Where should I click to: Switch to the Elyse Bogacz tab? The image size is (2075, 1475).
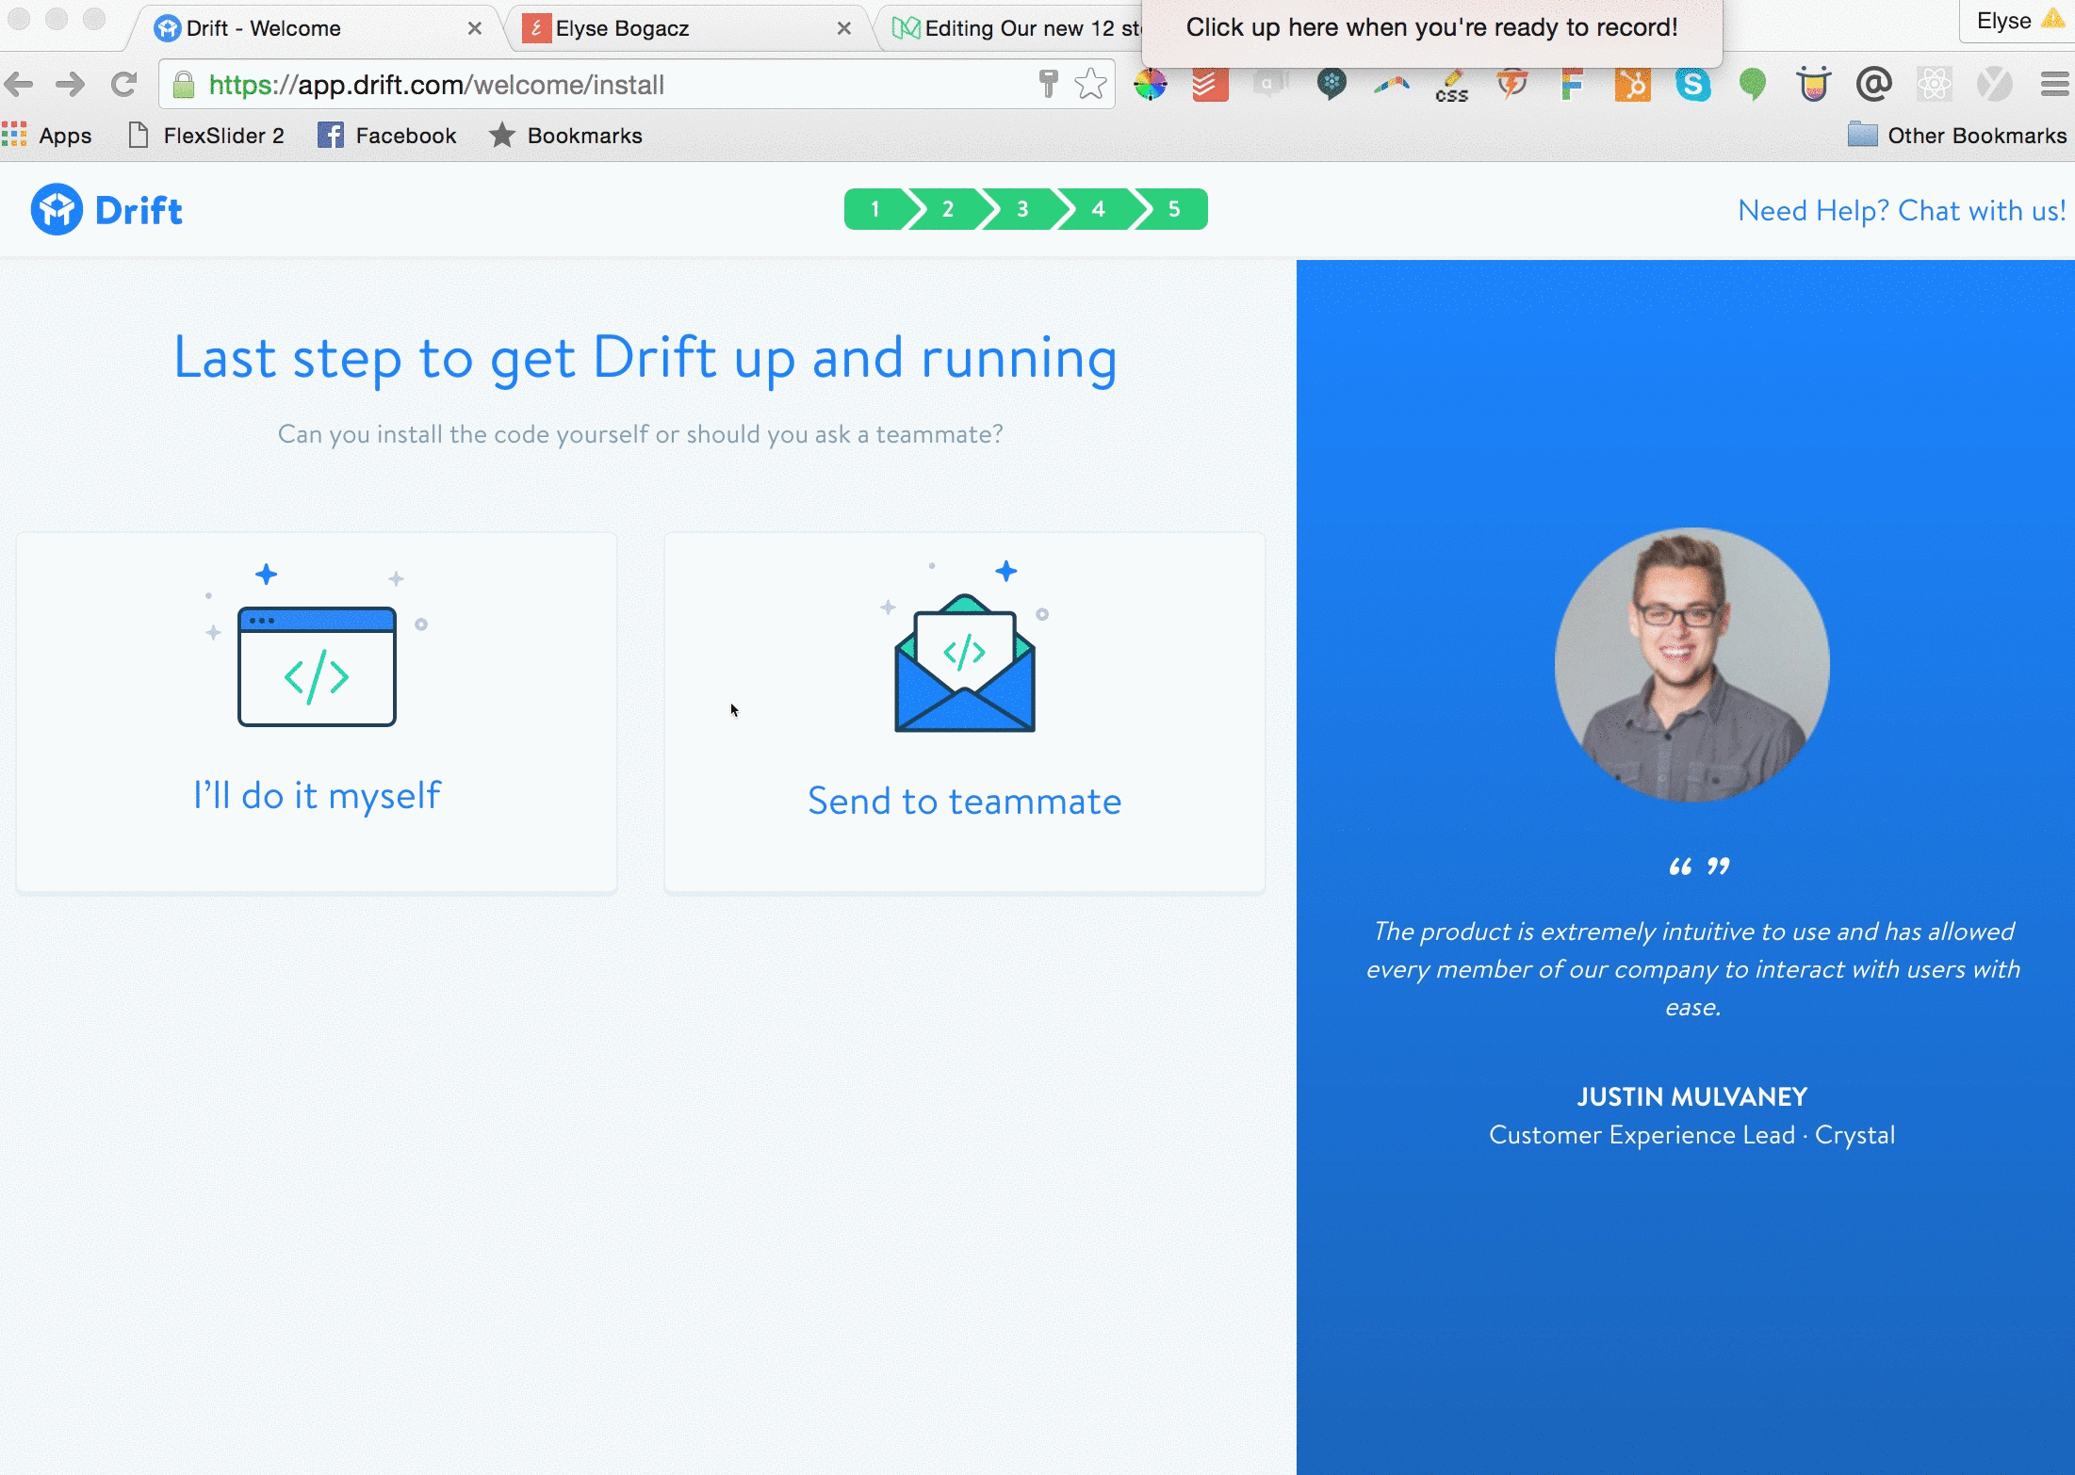[622, 28]
